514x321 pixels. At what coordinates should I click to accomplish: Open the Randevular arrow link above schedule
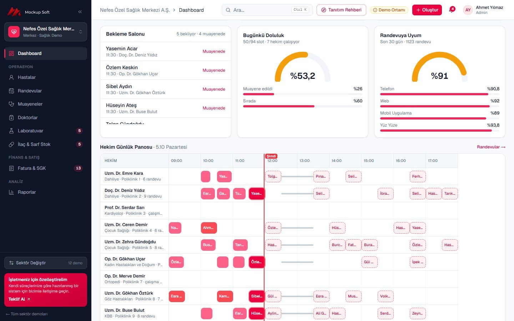click(491, 147)
